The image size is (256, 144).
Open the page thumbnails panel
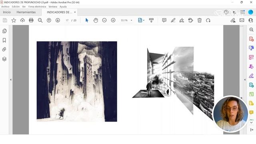coord(4,31)
